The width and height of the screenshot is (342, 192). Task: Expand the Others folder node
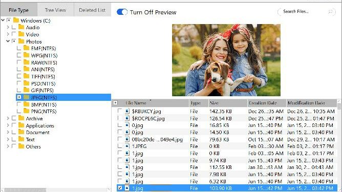[8, 146]
